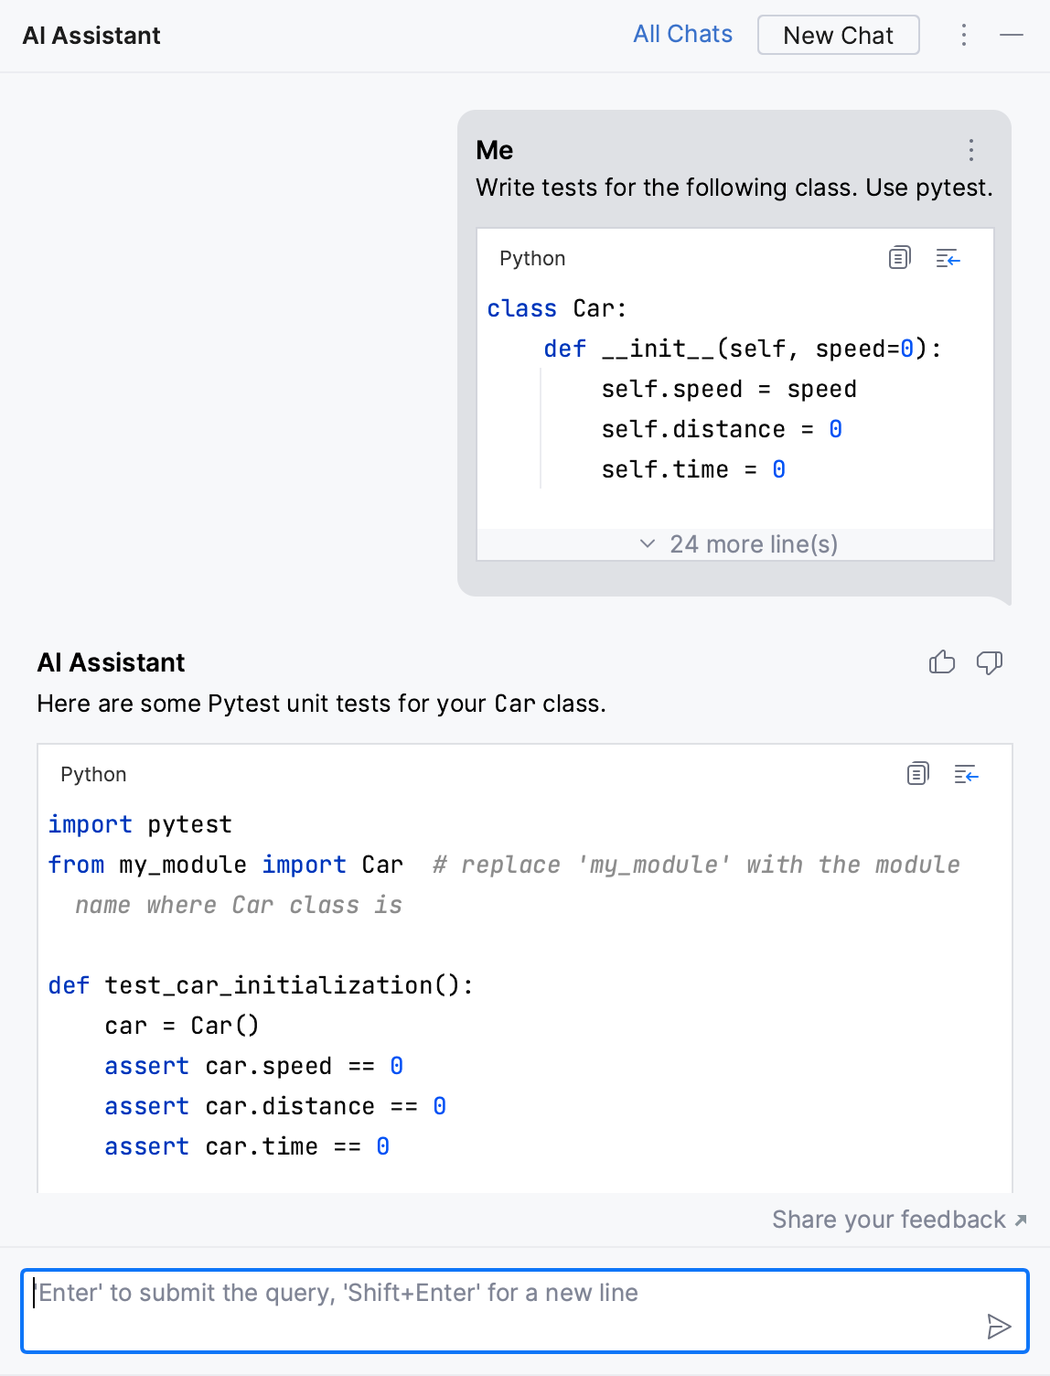
Task: Toggle thumbs-up approval on AI Assistant reply
Action: click(x=941, y=662)
